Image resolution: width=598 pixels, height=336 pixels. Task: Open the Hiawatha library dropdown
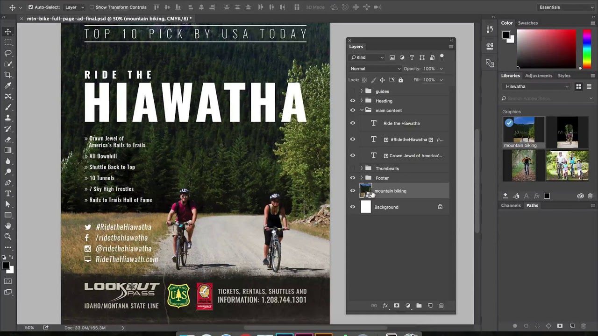coord(537,86)
